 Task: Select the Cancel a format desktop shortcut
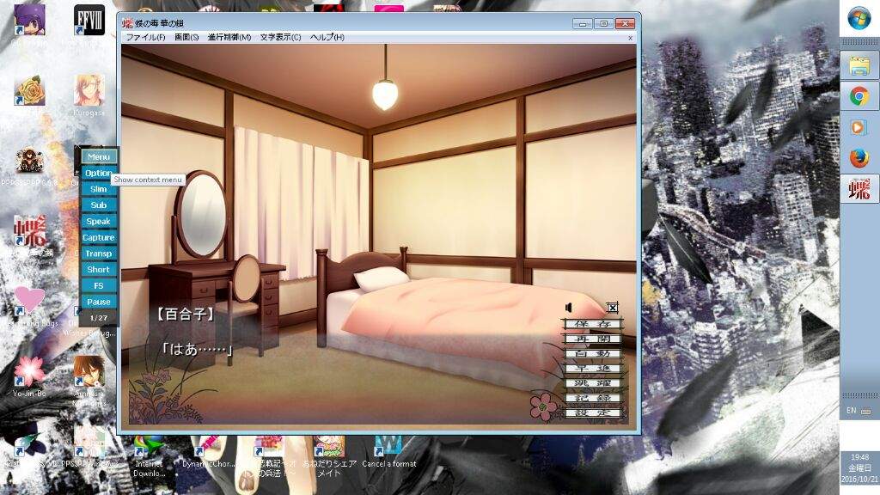pyautogui.click(x=389, y=452)
